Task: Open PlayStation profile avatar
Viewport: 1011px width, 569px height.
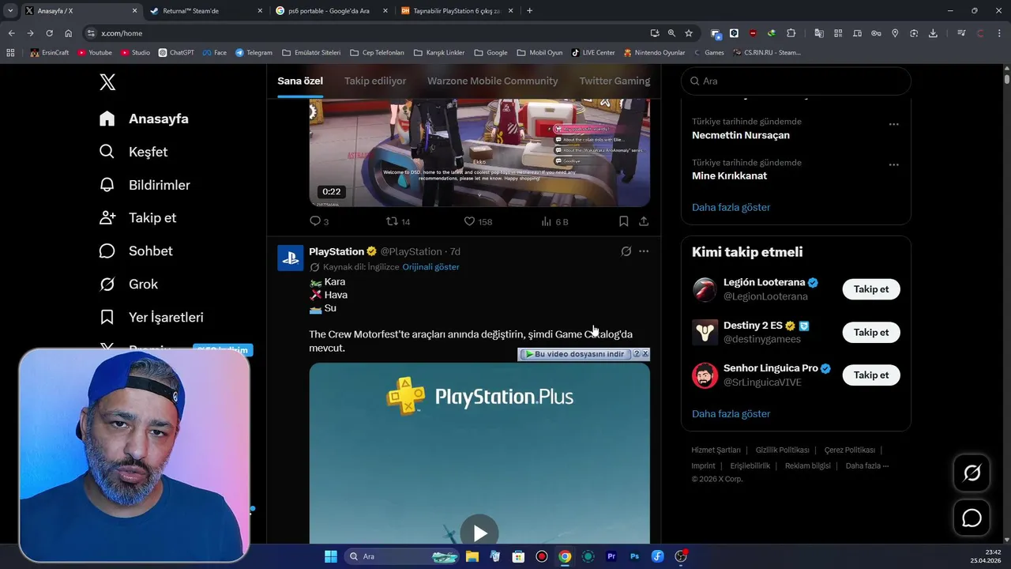Action: pos(291,258)
